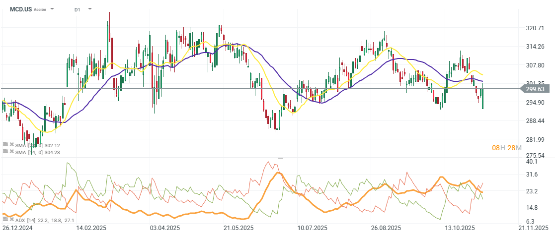The width and height of the screenshot is (556, 236).
Task: Open the D1 timeframe dropdown arrow
Action: pos(89,8)
